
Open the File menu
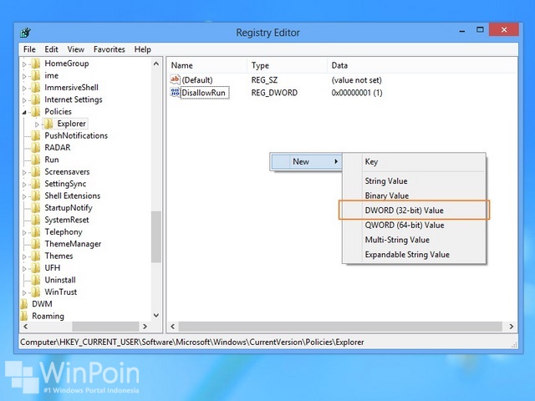[x=29, y=49]
